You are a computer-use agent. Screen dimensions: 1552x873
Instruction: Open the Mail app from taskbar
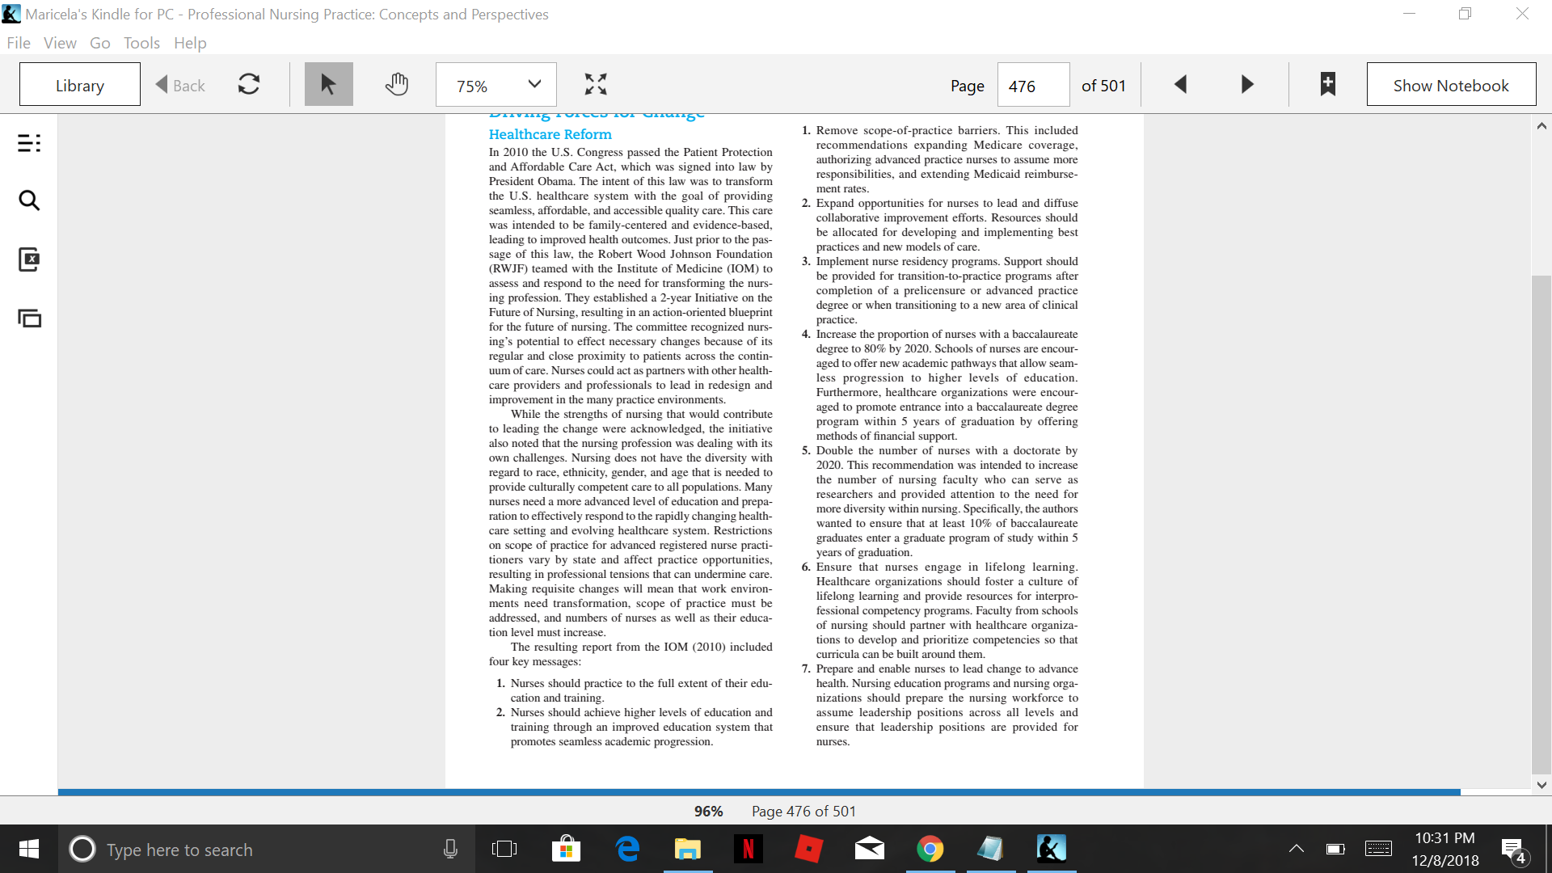coord(870,849)
